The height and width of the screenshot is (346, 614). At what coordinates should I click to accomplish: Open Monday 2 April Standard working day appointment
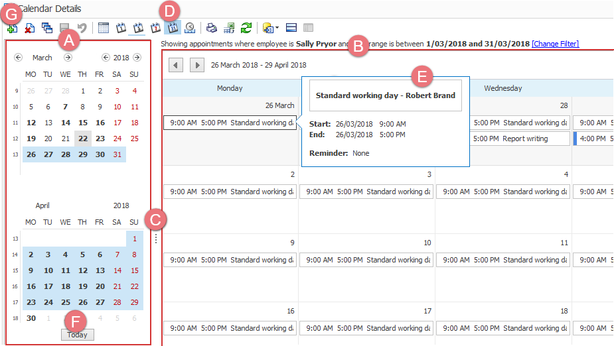pos(230,192)
